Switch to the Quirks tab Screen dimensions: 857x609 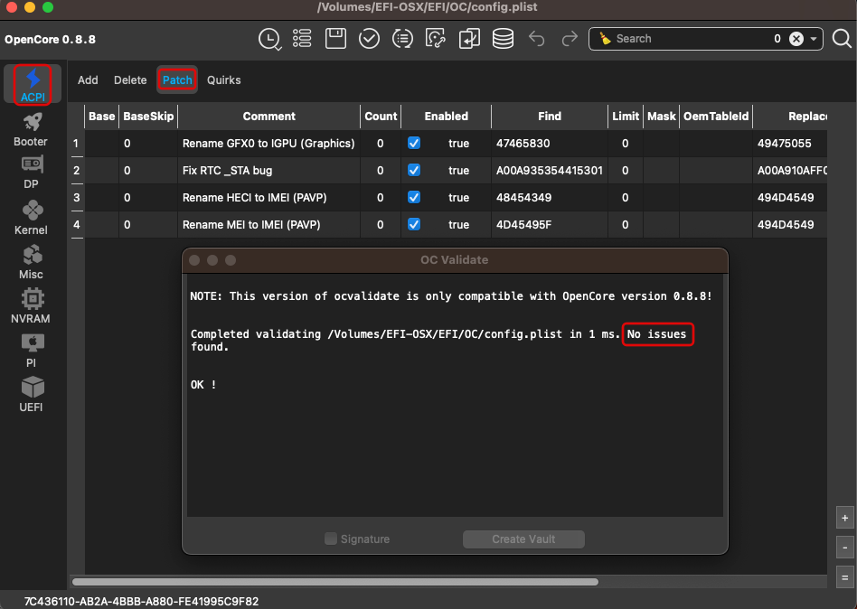pyautogui.click(x=223, y=80)
